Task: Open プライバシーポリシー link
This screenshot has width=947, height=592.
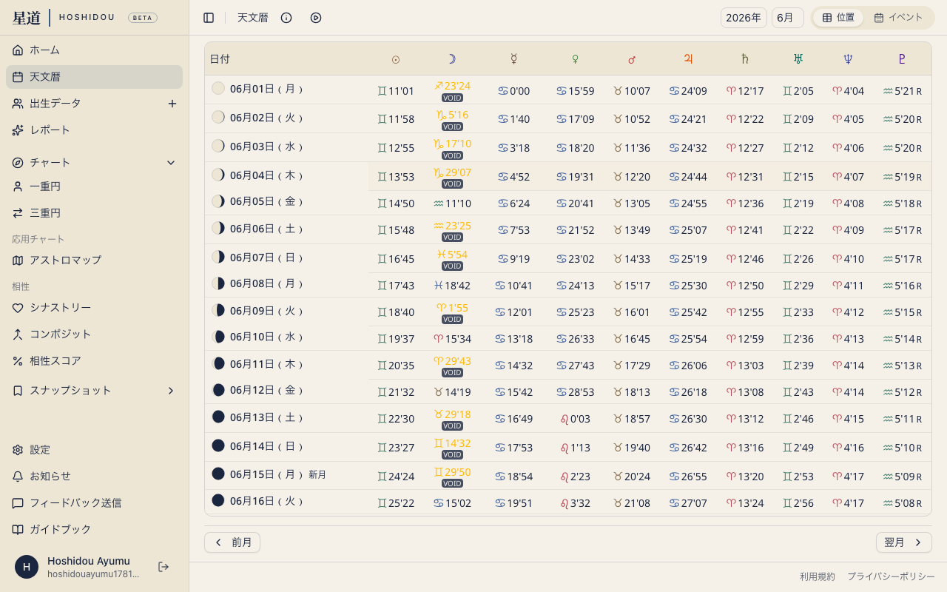Action: pos(891,576)
